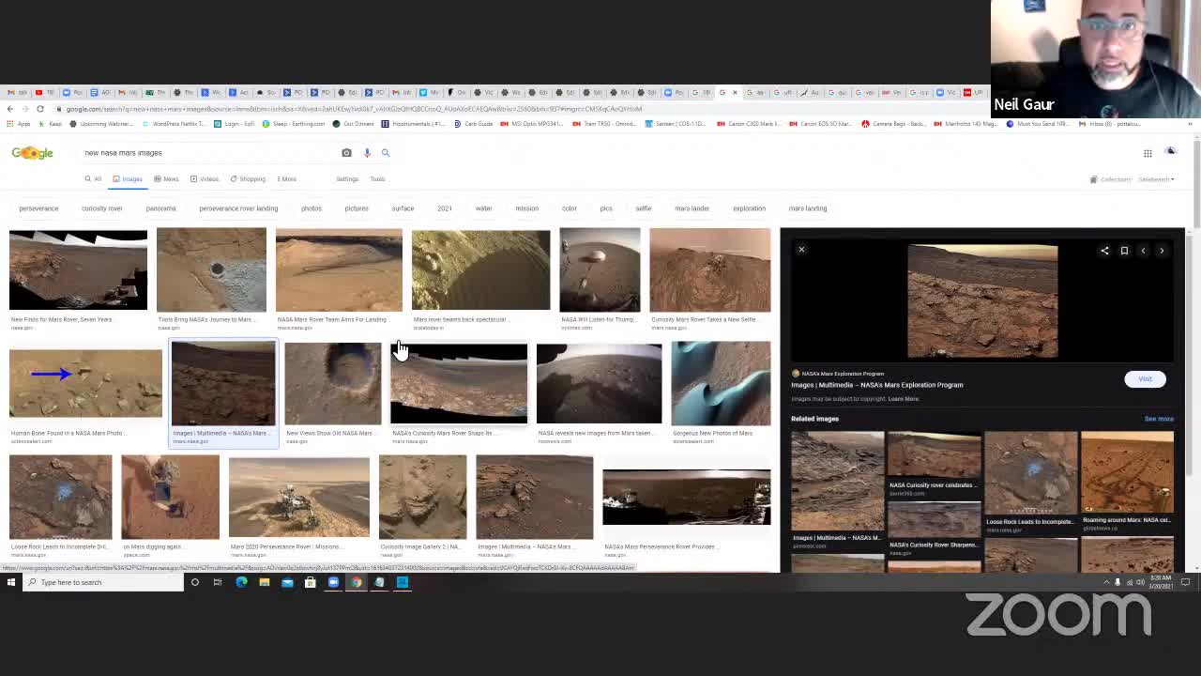Start voice search with microphone icon
1201x676 pixels.
click(367, 153)
